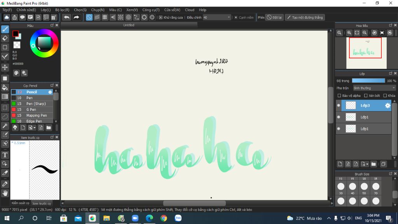
Task: Enable parallel lines snap
Action: pyautogui.click(x=97, y=17)
